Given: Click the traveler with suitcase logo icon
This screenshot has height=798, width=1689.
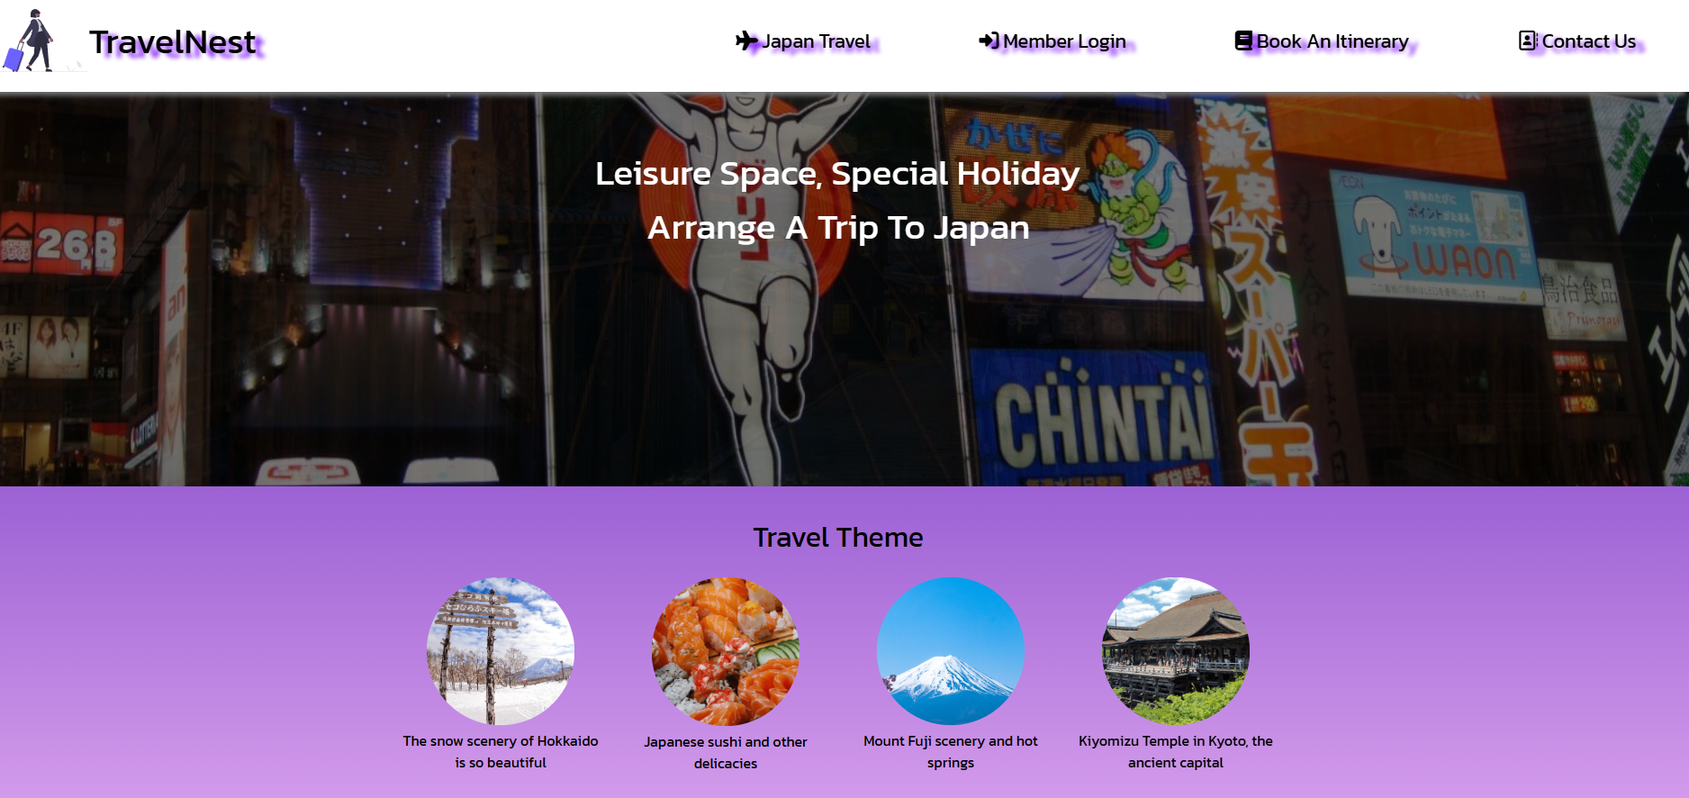Looking at the screenshot, I should (29, 41).
